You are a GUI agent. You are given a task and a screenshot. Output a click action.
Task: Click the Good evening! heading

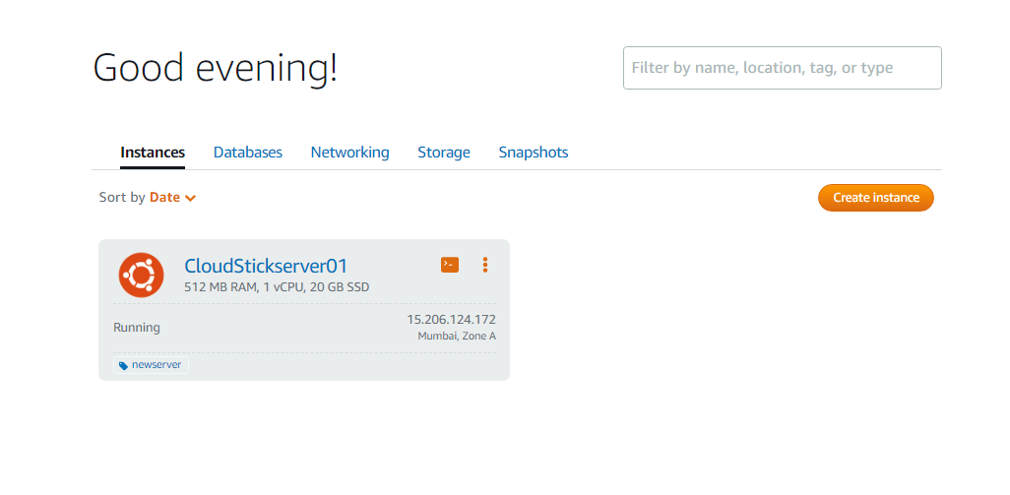point(215,67)
